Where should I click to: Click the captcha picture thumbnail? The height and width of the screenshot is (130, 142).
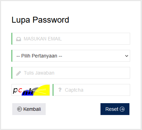[x=31, y=90]
